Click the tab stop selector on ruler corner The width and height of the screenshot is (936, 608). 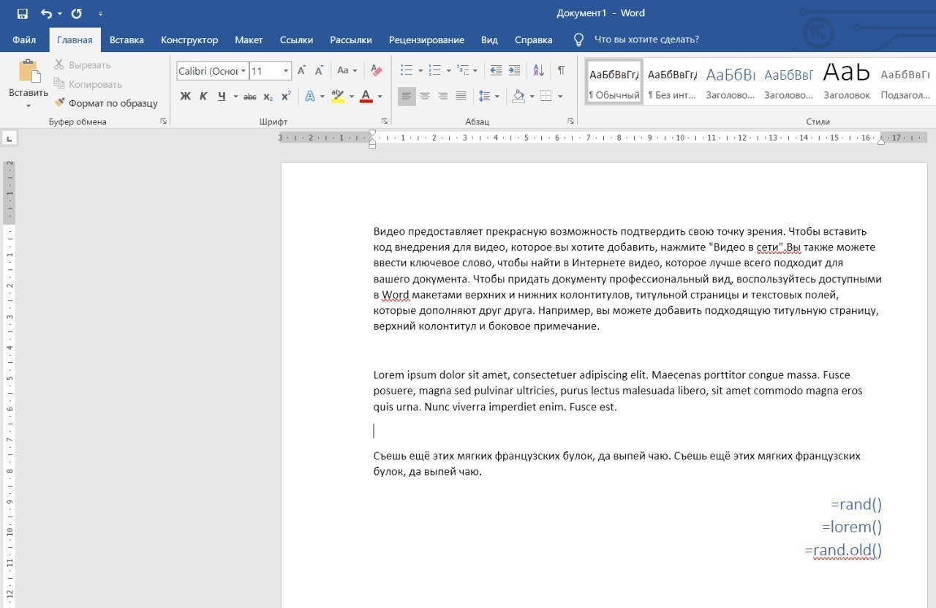(9, 138)
